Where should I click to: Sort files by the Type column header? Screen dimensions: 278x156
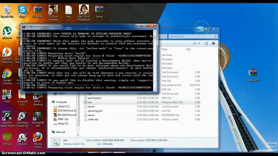164,49
